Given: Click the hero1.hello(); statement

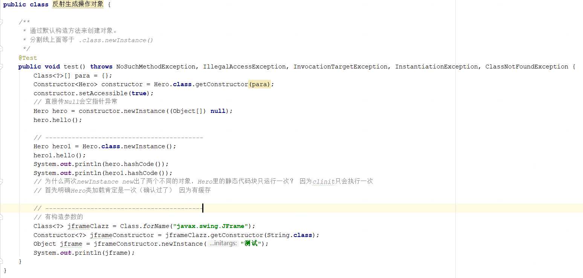Looking at the screenshot, I should click(60, 155).
